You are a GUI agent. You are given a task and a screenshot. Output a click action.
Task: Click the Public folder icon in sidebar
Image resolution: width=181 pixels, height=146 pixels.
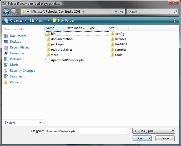[6, 82]
